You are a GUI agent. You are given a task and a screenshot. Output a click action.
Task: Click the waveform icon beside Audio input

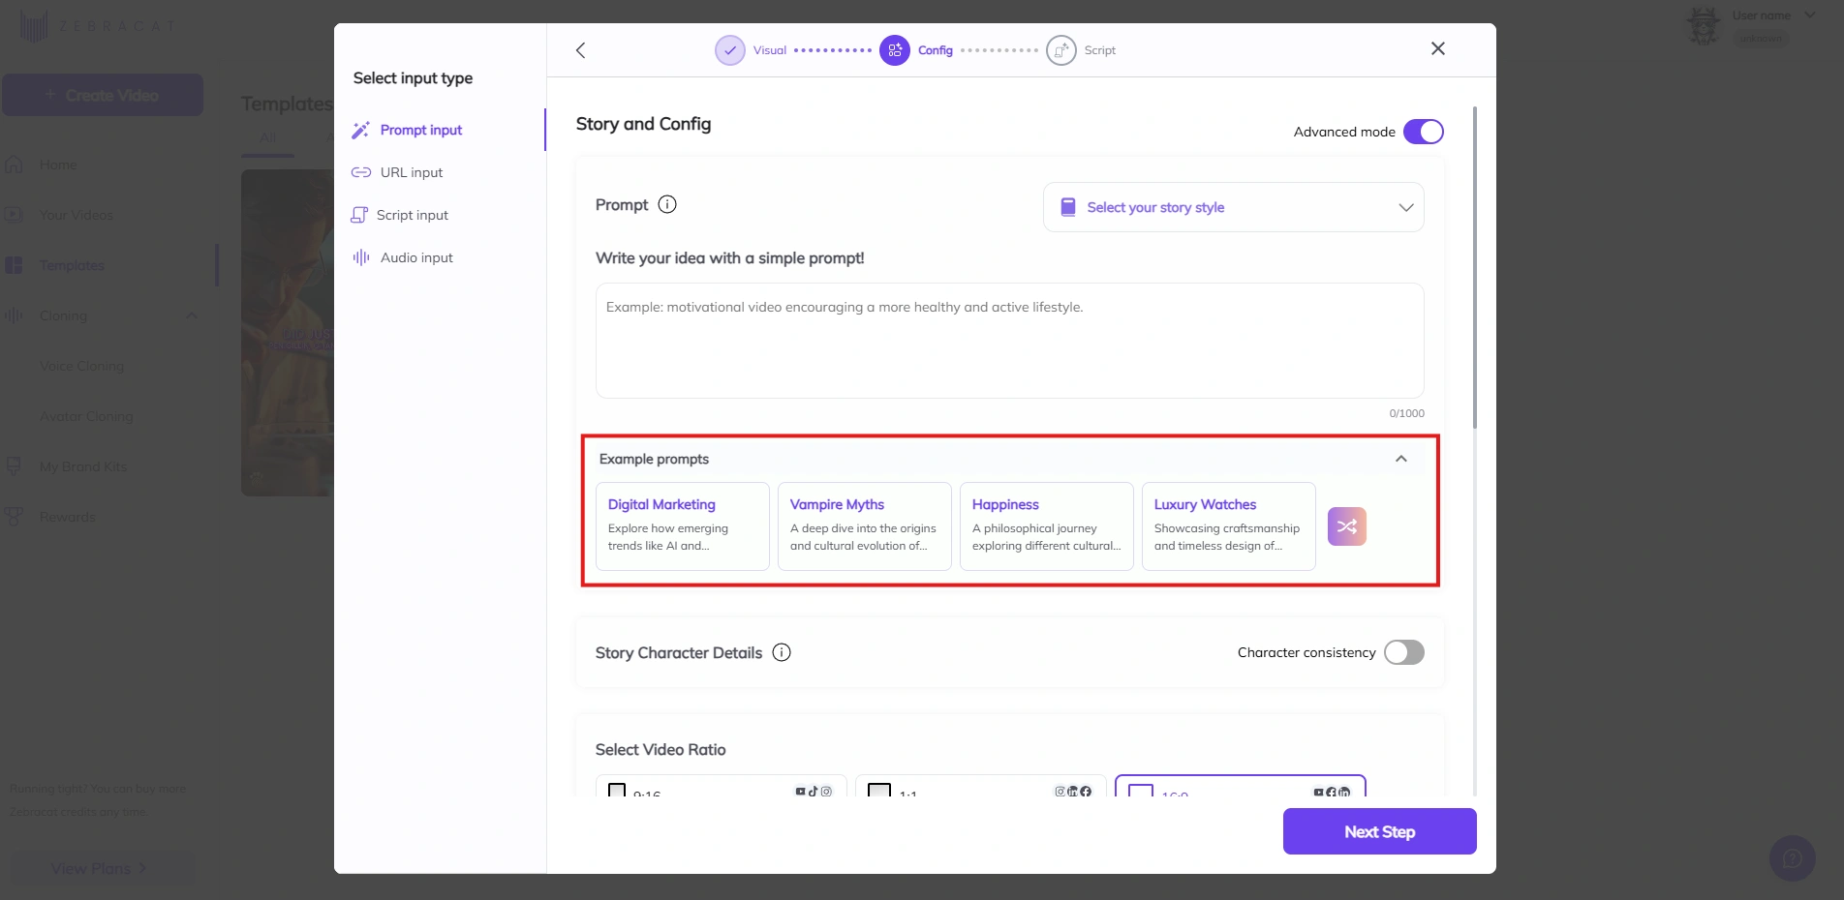point(361,257)
